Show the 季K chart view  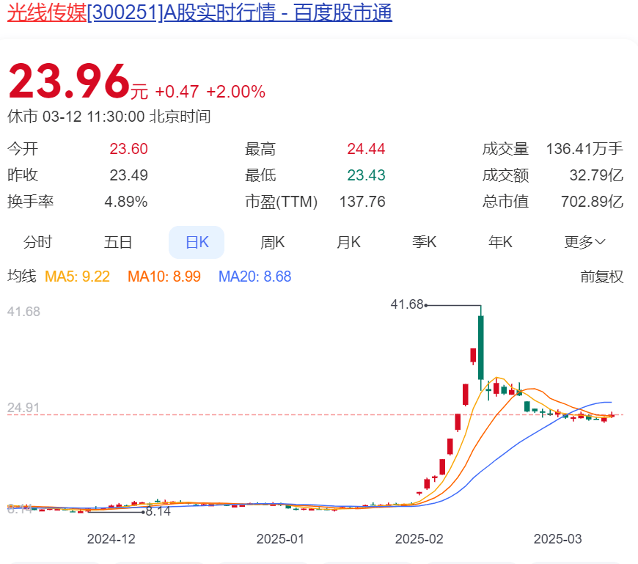424,242
